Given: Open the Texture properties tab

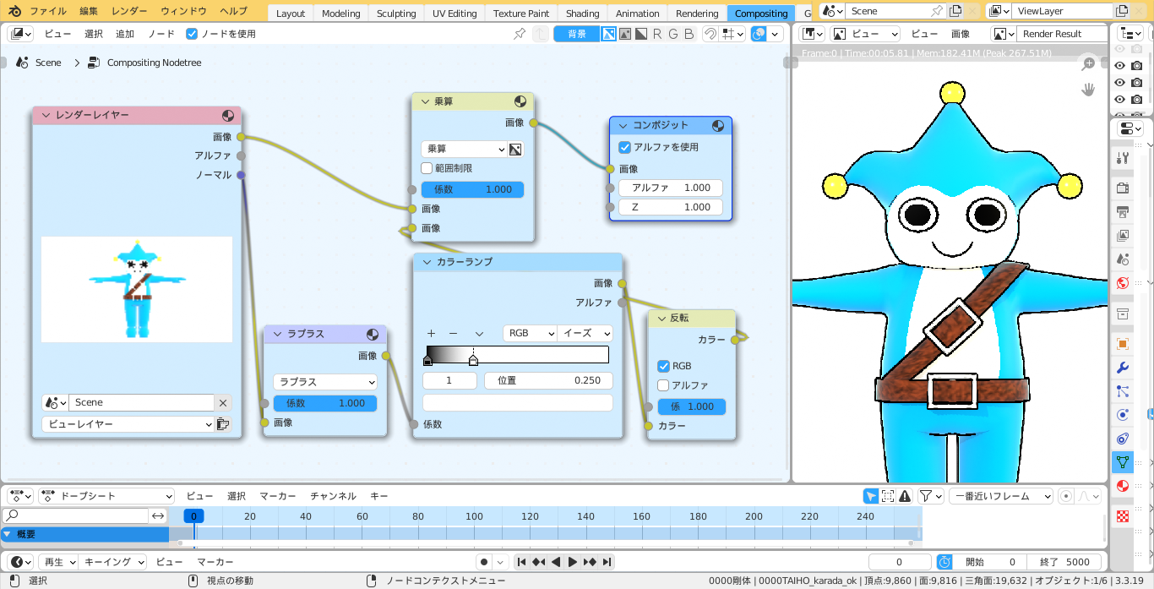Looking at the screenshot, I should click(x=1123, y=515).
